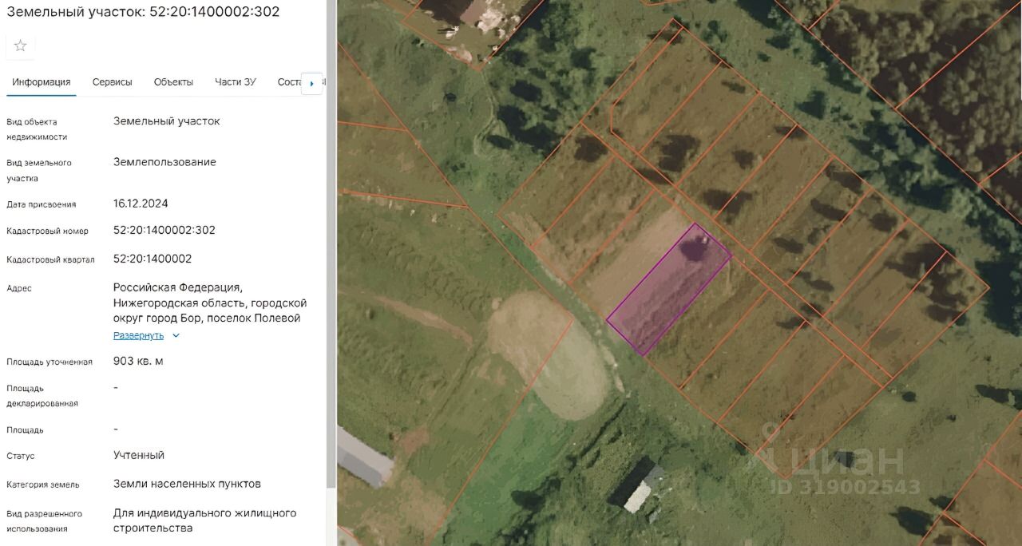
Task: Switch to the Сервисы tab
Action: 113,82
